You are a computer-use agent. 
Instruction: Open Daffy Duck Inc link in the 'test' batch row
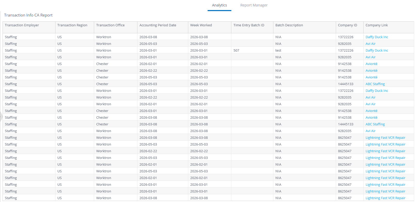click(x=377, y=50)
